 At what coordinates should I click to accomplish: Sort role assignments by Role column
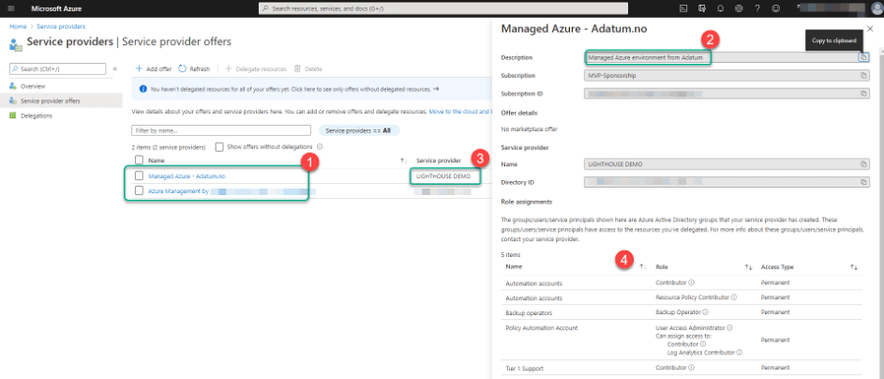(746, 267)
